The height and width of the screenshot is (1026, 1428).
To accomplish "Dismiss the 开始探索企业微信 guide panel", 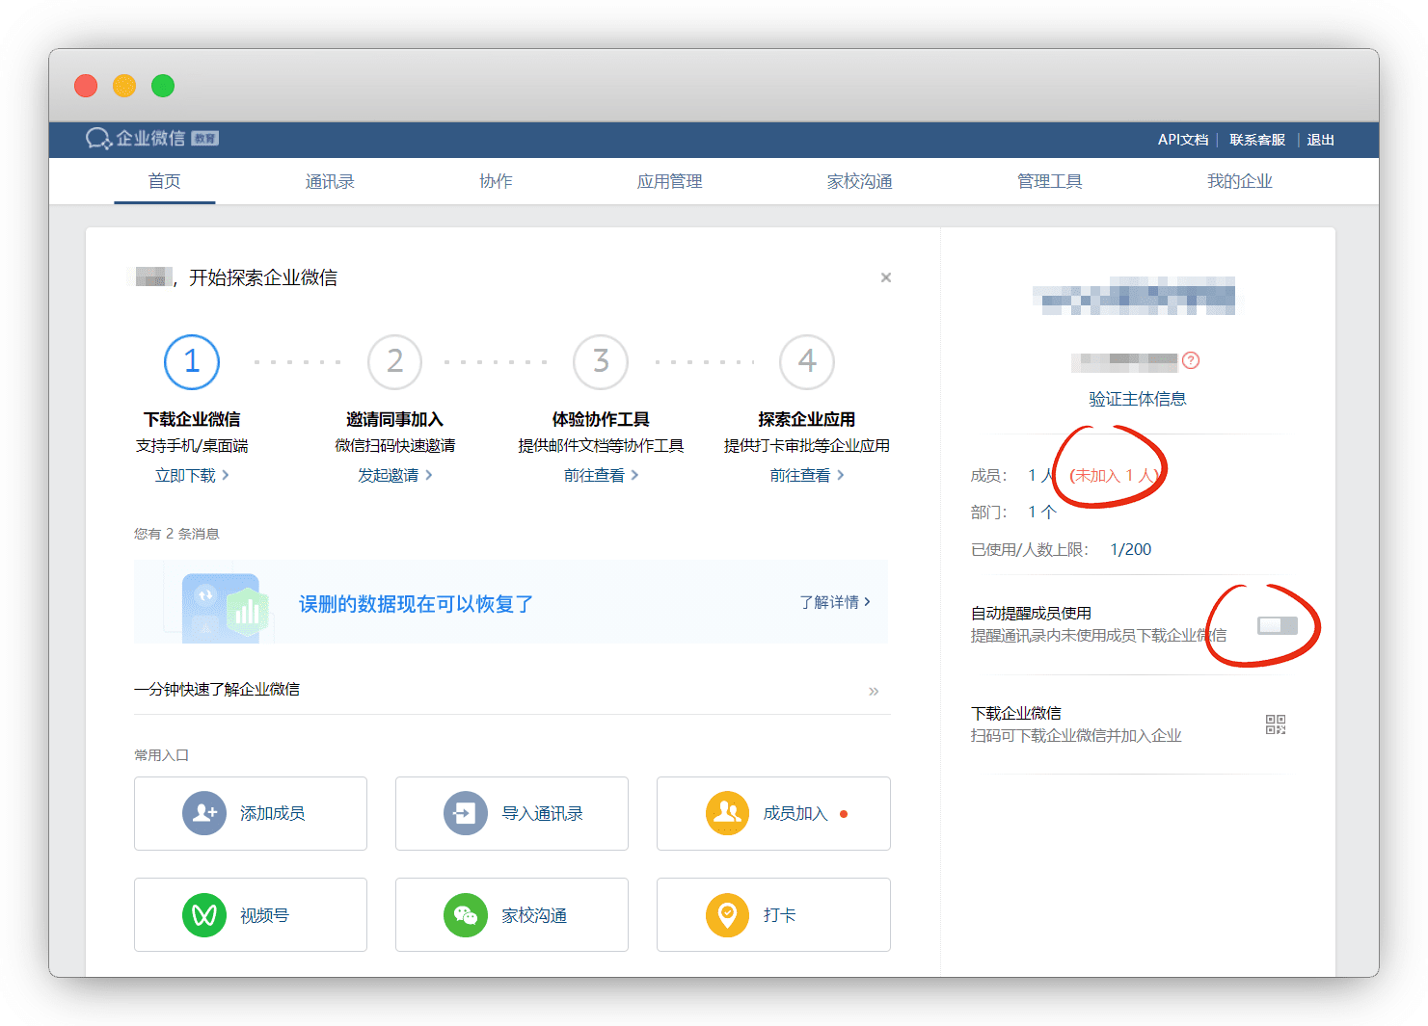I will (885, 277).
